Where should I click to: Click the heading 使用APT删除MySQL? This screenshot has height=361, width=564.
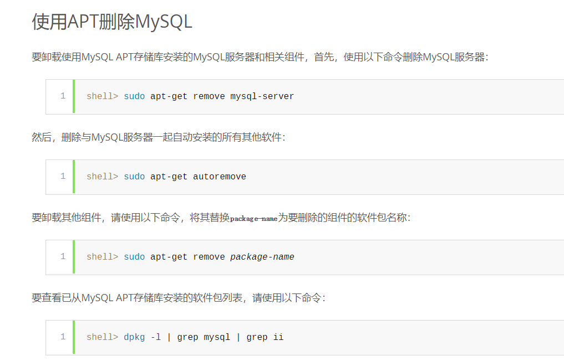coord(112,22)
